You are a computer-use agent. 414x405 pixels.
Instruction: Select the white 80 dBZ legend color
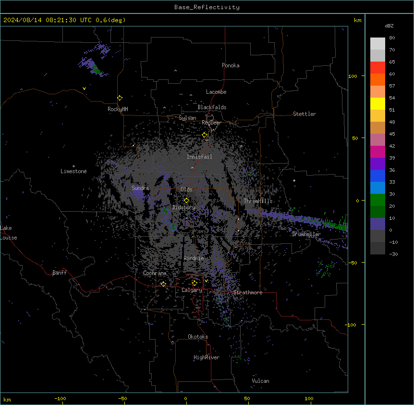coord(377,44)
